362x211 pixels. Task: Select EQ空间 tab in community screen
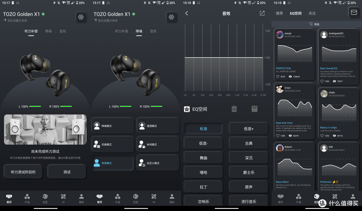click(x=296, y=13)
